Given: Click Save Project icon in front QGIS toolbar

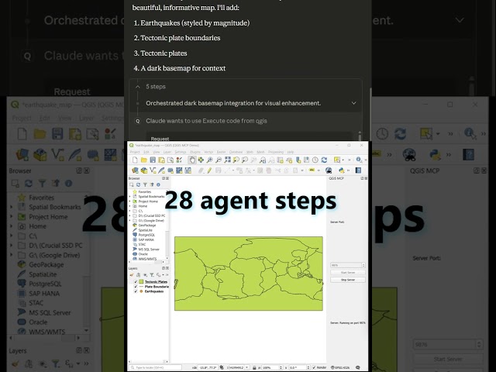Looking at the screenshot, I should click(153, 160).
